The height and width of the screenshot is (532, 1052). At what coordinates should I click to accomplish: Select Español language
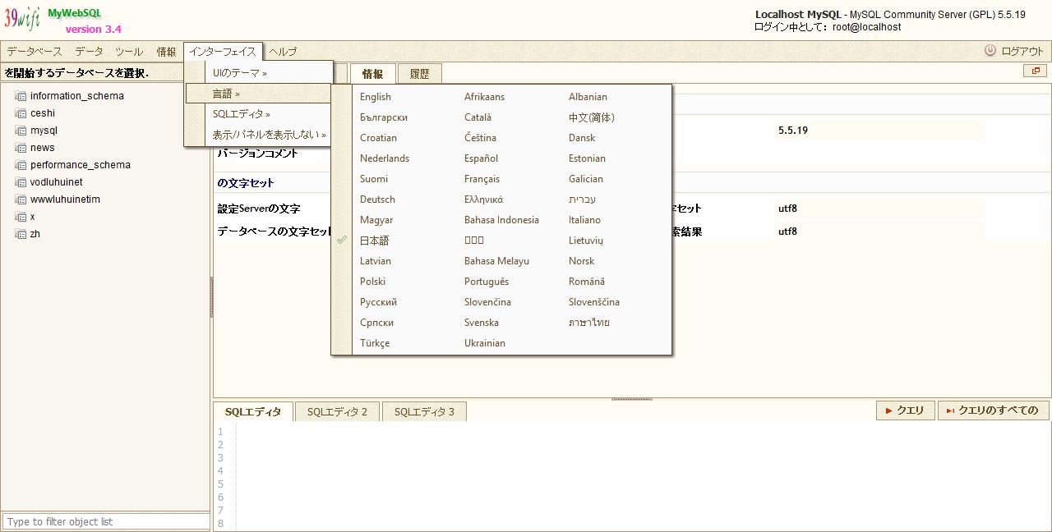pyautogui.click(x=481, y=158)
